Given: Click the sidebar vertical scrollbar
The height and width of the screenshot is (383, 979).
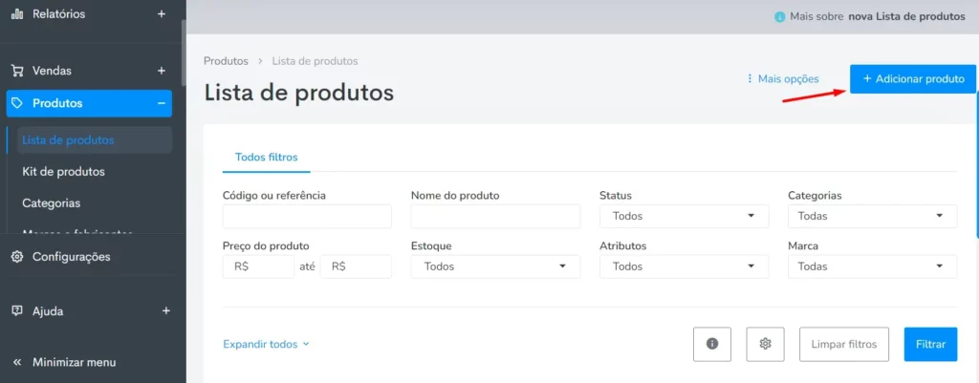Looking at the screenshot, I should coord(183,53).
